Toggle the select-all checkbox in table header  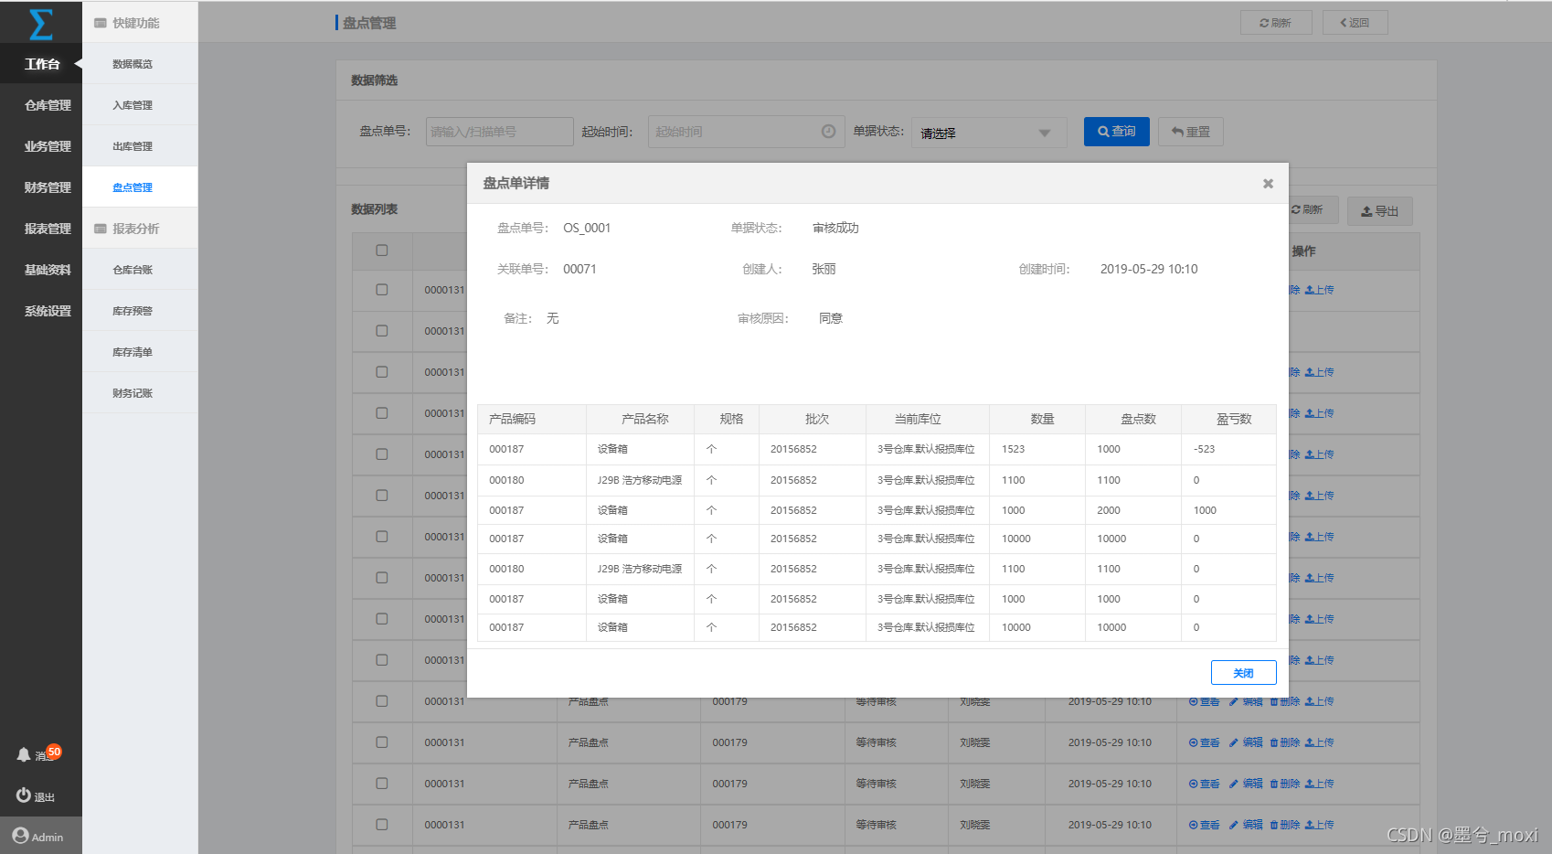[382, 251]
